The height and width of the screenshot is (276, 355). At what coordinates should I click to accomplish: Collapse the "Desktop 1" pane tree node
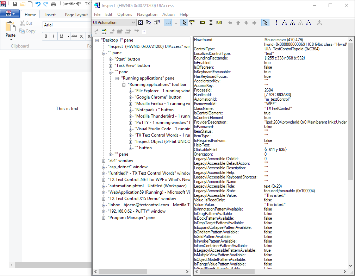(x=97, y=40)
